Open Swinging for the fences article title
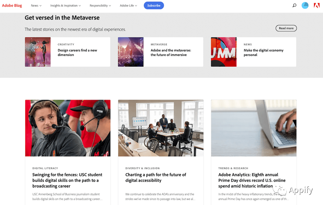323x205 pixels. click(x=67, y=180)
